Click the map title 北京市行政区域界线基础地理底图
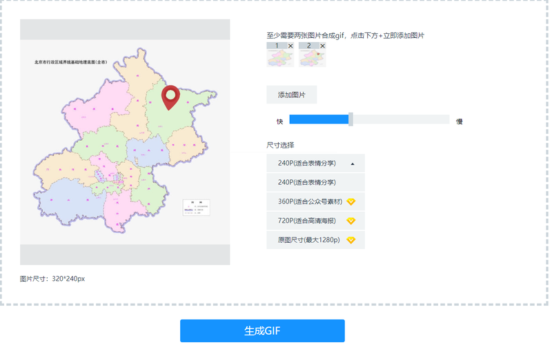This screenshot has width=552, height=345. [70, 62]
